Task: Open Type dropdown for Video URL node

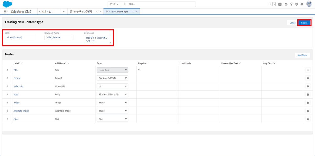Action: (x=112, y=86)
